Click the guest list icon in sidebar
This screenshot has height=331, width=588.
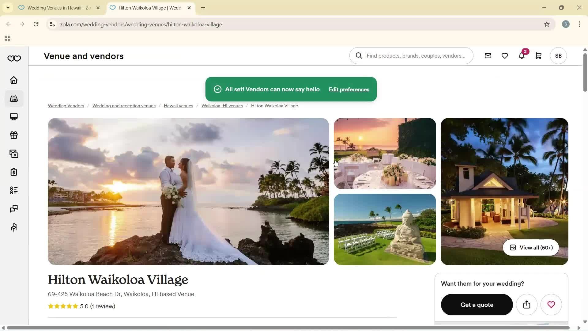click(14, 190)
